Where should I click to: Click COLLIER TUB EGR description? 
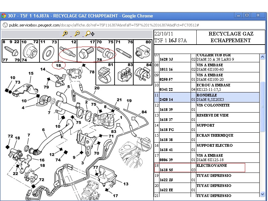point(214,55)
